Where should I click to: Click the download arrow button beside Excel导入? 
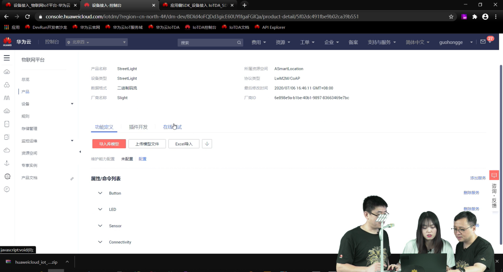[x=207, y=144]
